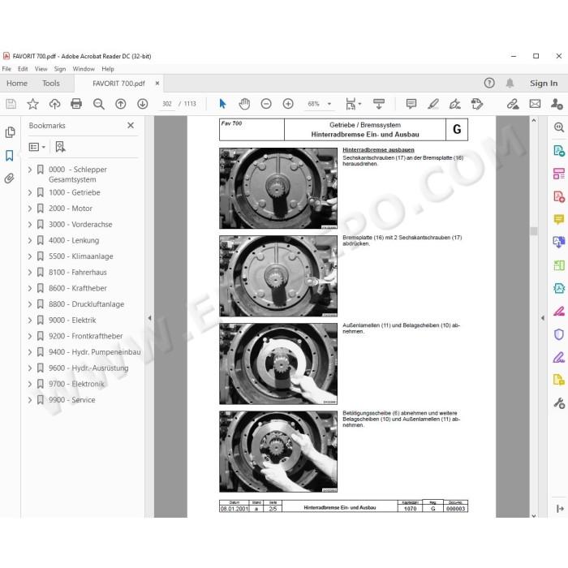Image resolution: width=568 pixels, height=568 pixels.
Task: Open More Tools wrench icon in right pane
Action: pyautogui.click(x=559, y=402)
